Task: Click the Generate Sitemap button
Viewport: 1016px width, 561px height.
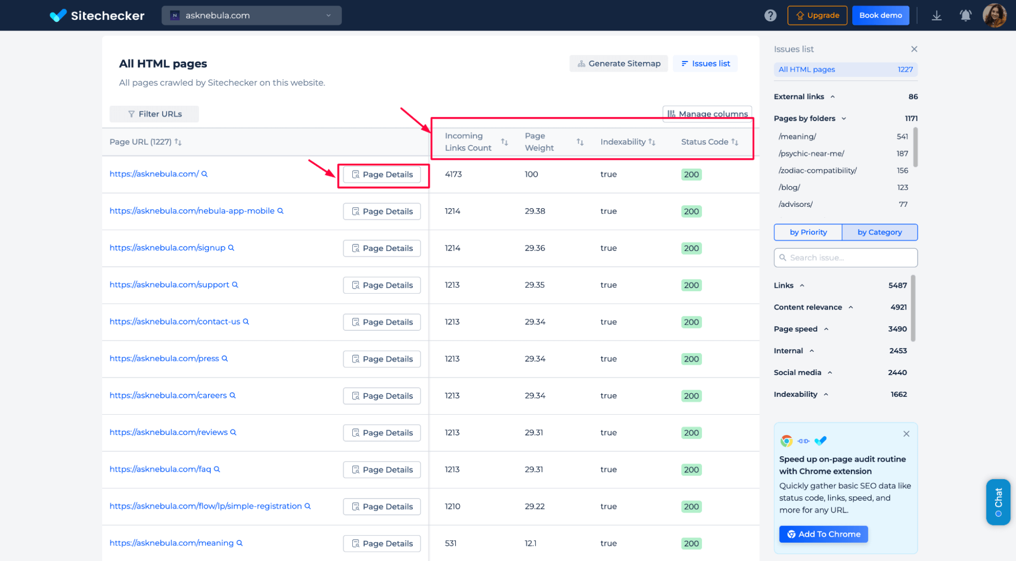Action: click(x=619, y=64)
